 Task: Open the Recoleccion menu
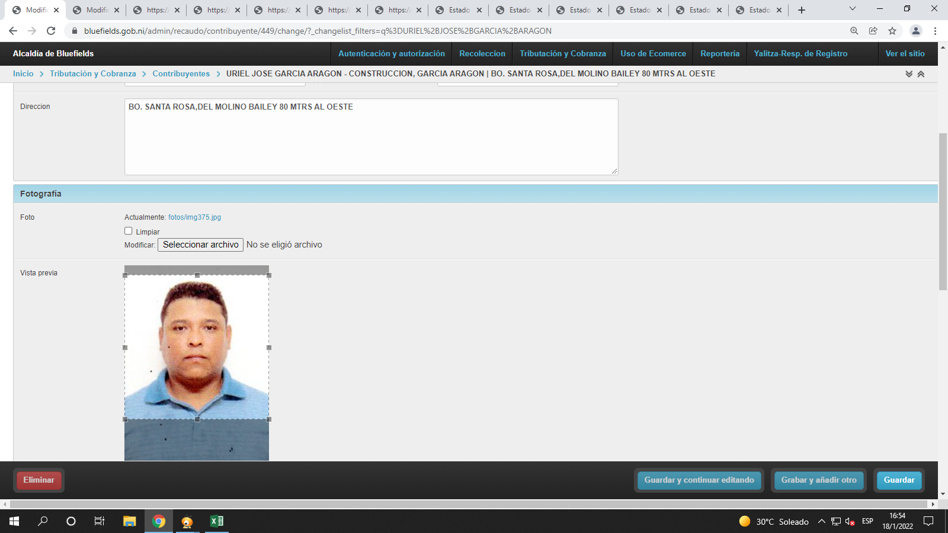tap(482, 53)
